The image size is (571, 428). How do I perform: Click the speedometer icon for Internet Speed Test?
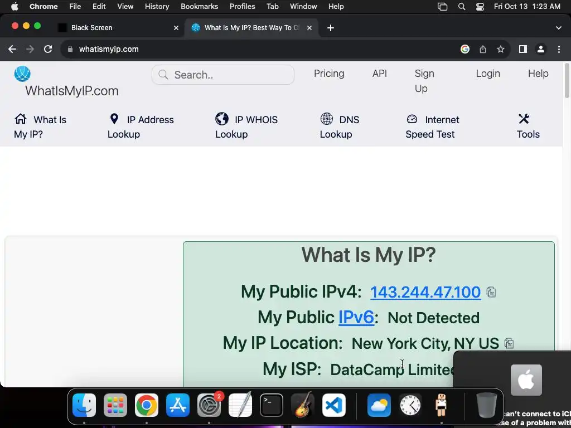pyautogui.click(x=412, y=119)
